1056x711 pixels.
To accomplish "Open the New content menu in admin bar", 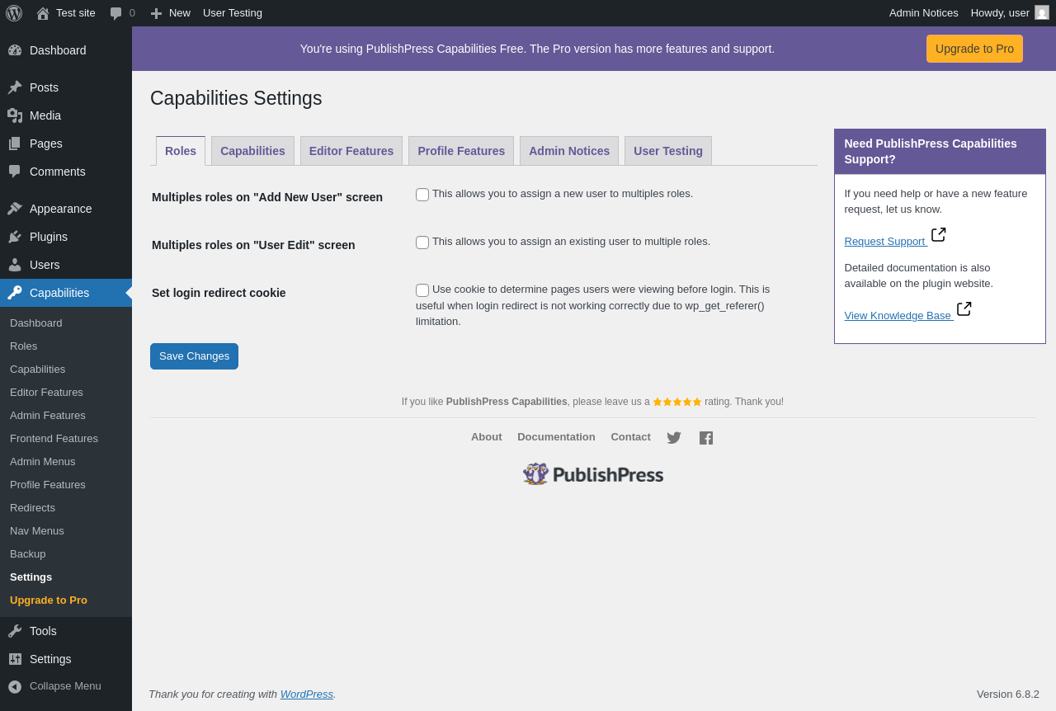I will pyautogui.click(x=171, y=13).
